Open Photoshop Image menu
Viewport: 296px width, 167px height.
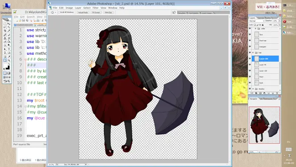69,8
